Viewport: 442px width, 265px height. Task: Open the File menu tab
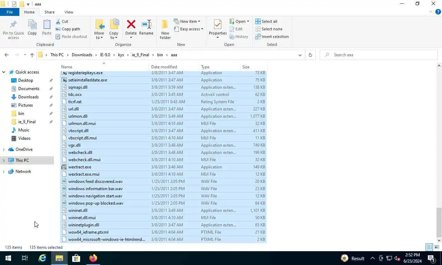coord(10,12)
